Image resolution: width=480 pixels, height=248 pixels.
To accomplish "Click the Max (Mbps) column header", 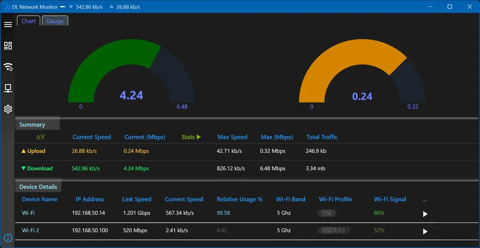I will 277,137.
